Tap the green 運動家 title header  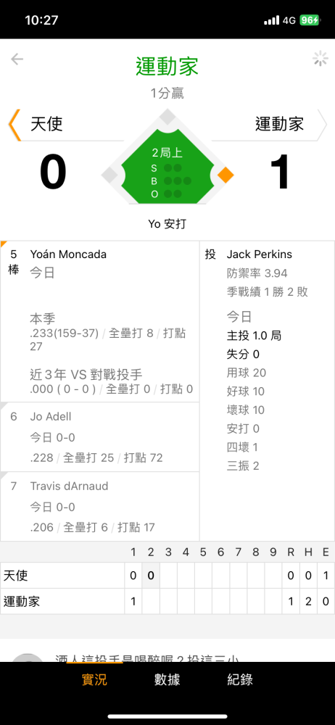(167, 66)
